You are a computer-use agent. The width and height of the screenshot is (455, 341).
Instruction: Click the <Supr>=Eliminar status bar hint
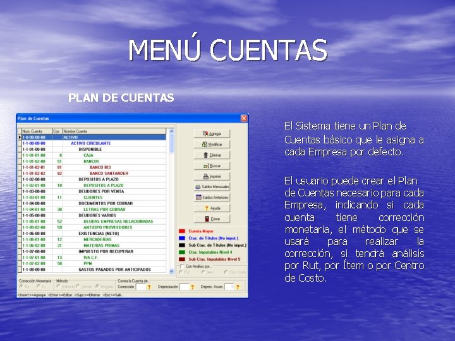point(88,295)
